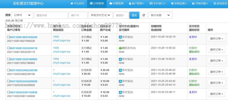This screenshot has height=100, width=228.
Task: Select checkbox of order 2021102613552186993
Action: click(x=8, y=59)
